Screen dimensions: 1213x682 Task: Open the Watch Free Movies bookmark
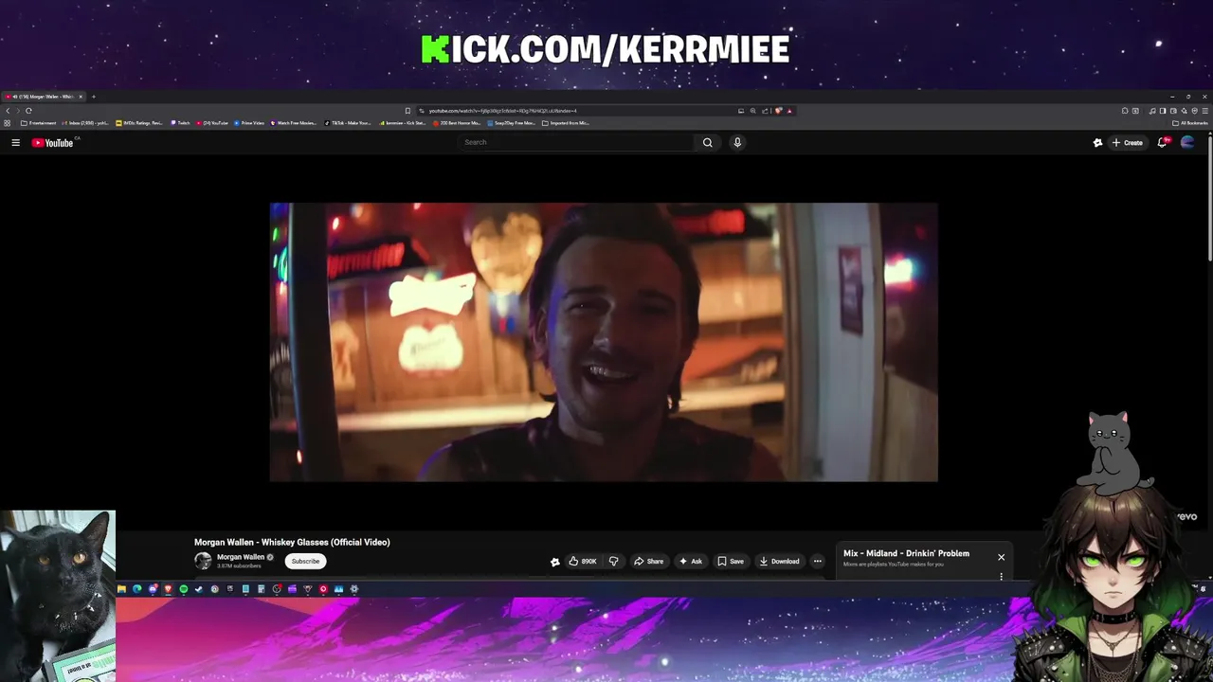point(293,123)
